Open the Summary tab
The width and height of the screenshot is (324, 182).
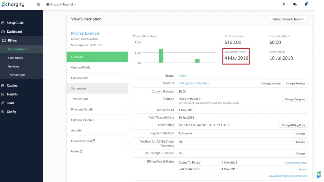(97, 57)
